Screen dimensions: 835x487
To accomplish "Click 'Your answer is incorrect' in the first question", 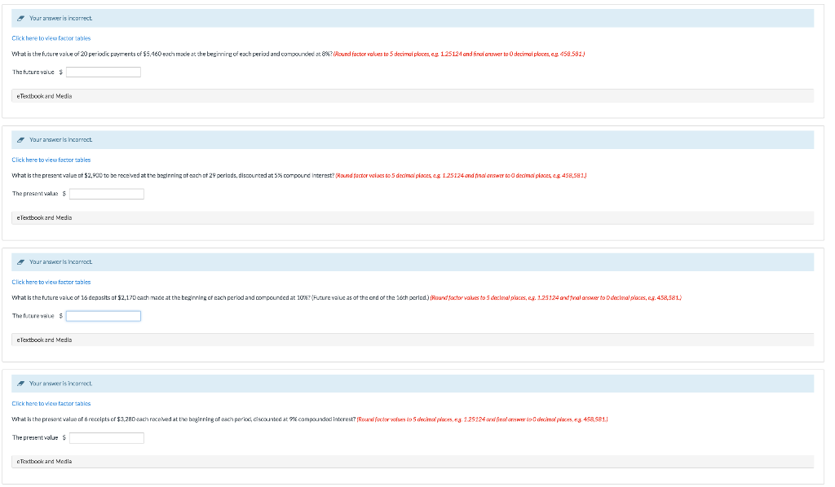I will pos(60,19).
